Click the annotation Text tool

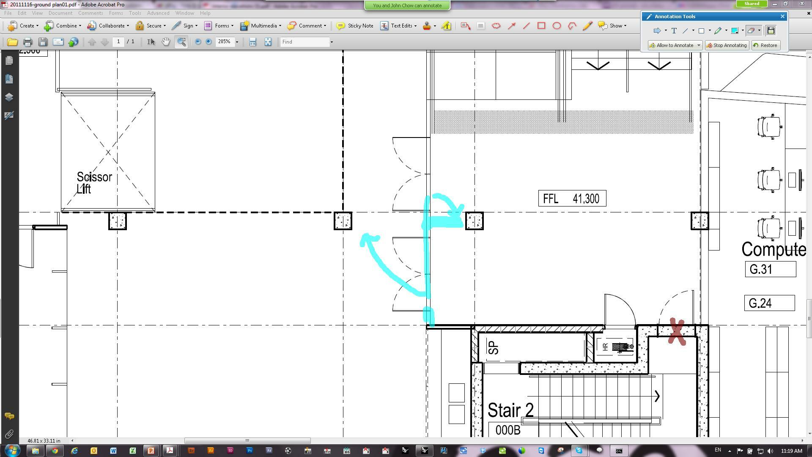tap(674, 30)
